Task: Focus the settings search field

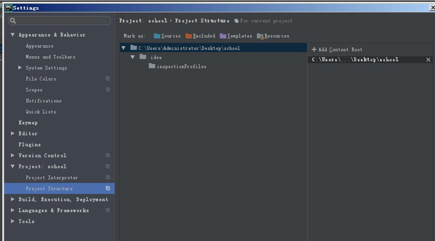Action: click(60, 21)
